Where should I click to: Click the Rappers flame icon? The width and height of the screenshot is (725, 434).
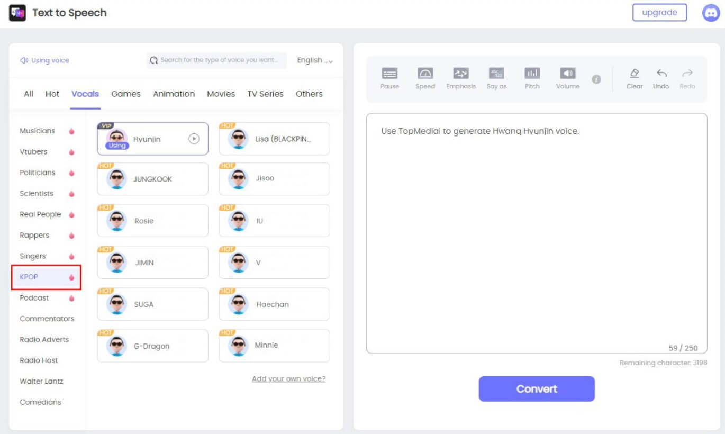pos(71,236)
